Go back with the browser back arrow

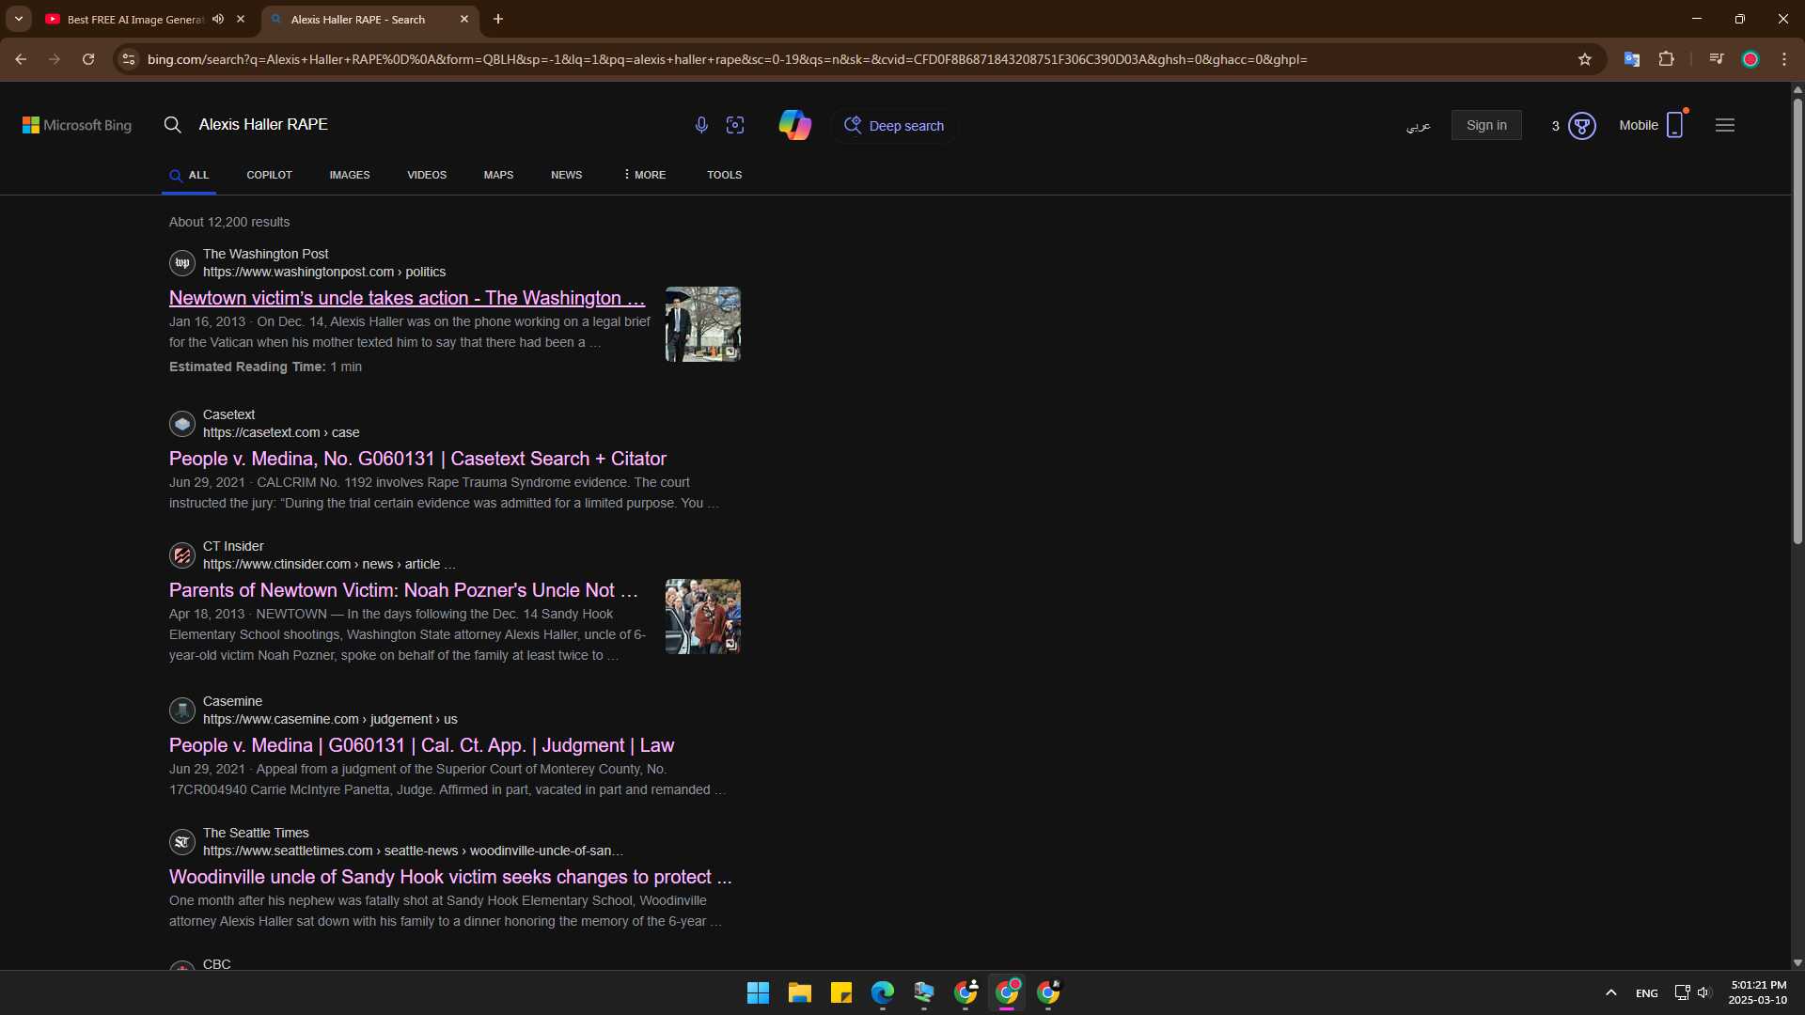(21, 59)
